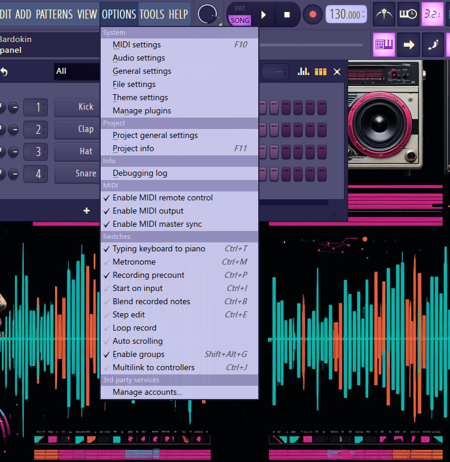The width and height of the screenshot is (450, 462).
Task: Enable Multilink to controllers
Action: 180,368
